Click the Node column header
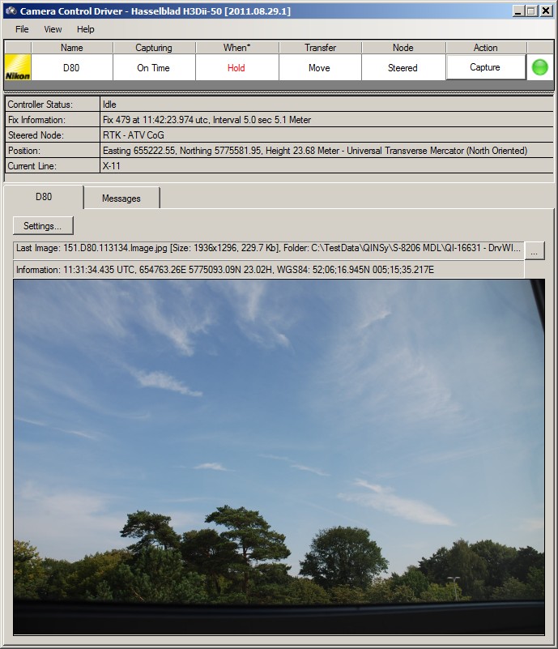The width and height of the screenshot is (558, 649). coord(403,48)
